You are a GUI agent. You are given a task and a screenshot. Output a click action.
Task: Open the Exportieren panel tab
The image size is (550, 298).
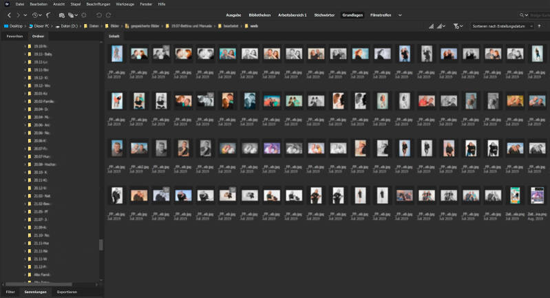coord(67,292)
